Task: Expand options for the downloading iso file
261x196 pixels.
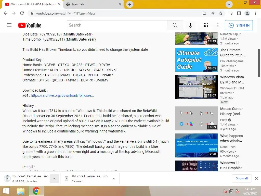Action: (x=54, y=179)
